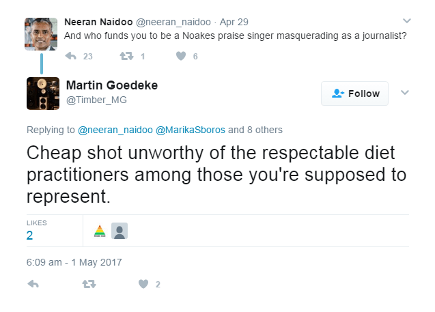
Task: Like Neeran Naidoo's tweet
Action: click(181, 57)
